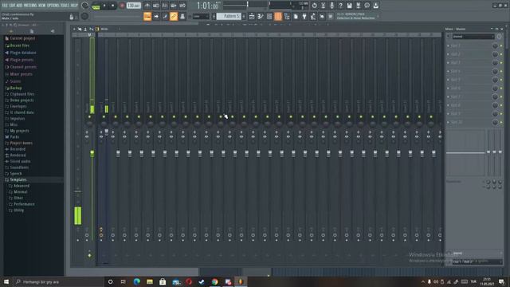Screen dimensions: 510x287
Task: Click the tempo field showing 130
Action: 133,6
